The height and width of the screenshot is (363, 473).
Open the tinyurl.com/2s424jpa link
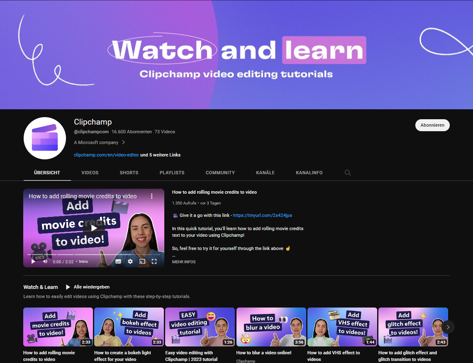coord(263,216)
